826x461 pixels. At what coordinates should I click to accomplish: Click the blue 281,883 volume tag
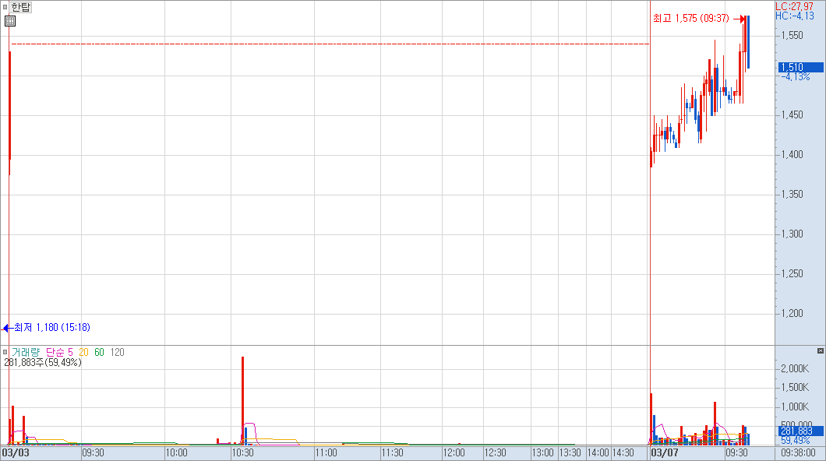click(x=800, y=431)
